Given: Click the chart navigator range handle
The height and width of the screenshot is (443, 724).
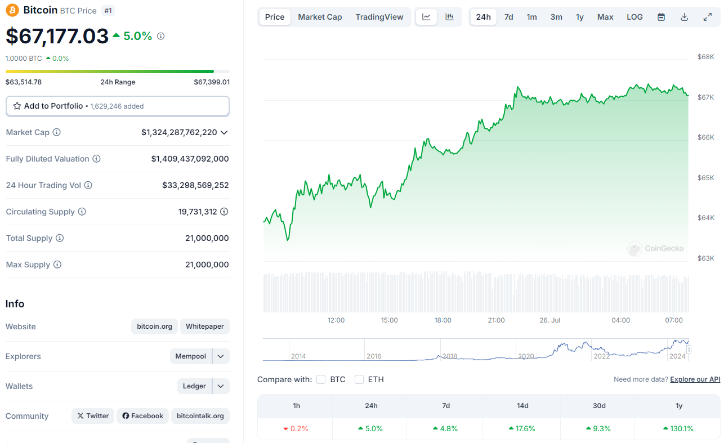Looking at the screenshot, I should 688,350.
